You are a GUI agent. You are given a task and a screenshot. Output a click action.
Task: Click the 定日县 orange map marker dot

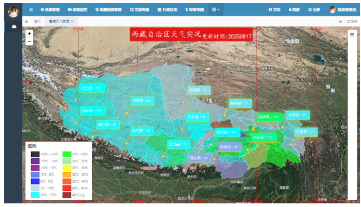tap(163, 157)
